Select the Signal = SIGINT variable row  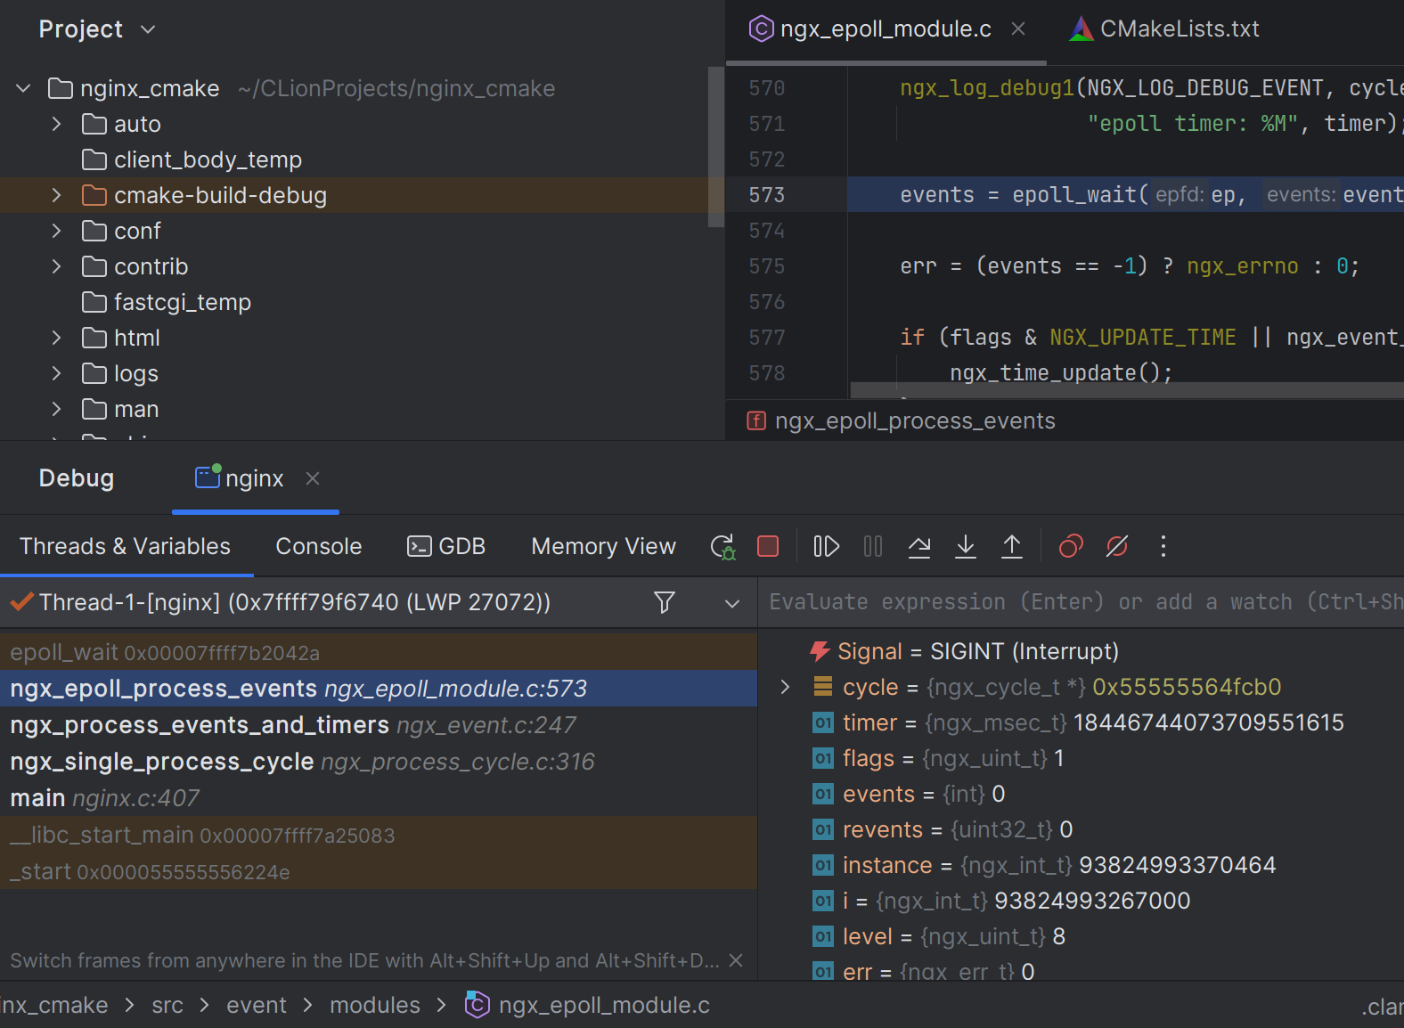[x=1082, y=651]
